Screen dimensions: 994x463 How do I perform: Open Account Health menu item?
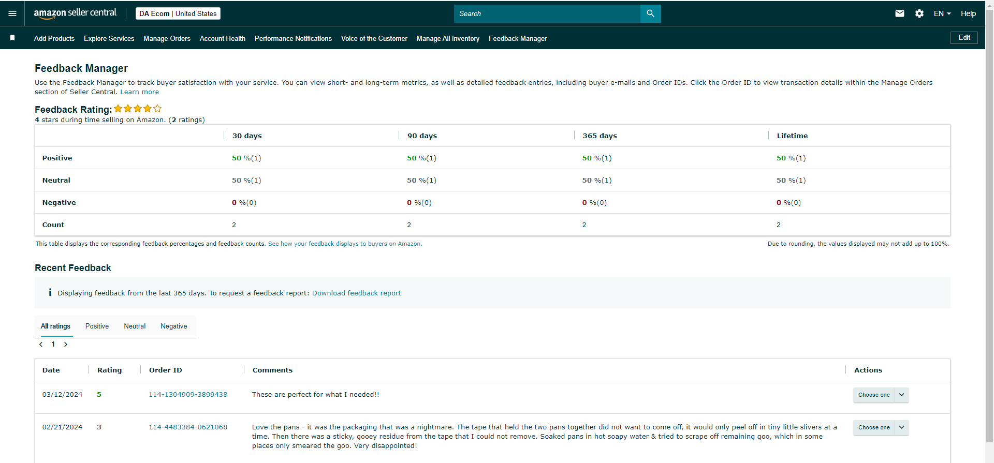coord(223,38)
